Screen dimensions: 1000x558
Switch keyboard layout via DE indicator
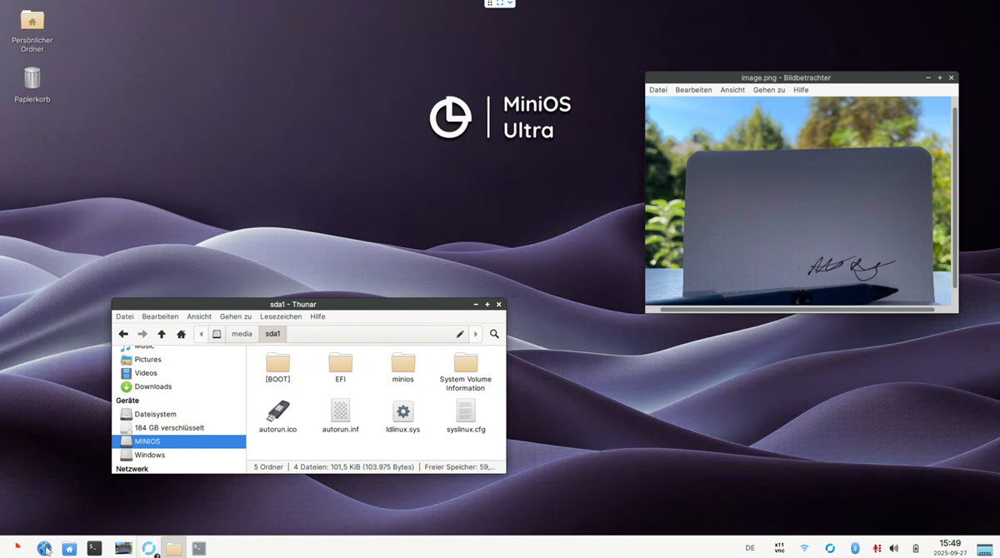750,548
